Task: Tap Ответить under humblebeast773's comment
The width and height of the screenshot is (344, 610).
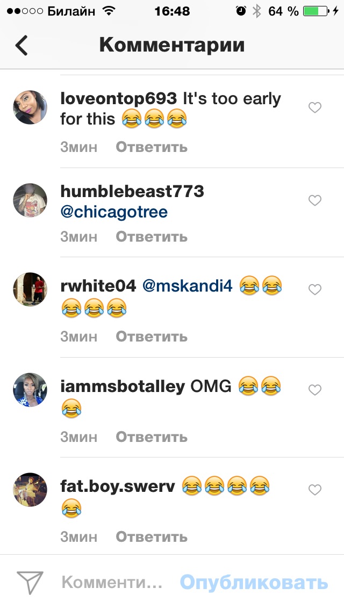Action: click(x=152, y=236)
